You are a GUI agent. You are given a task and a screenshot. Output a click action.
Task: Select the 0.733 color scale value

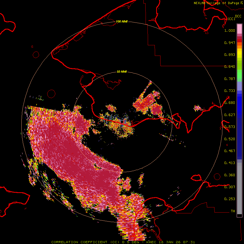pos(230,91)
